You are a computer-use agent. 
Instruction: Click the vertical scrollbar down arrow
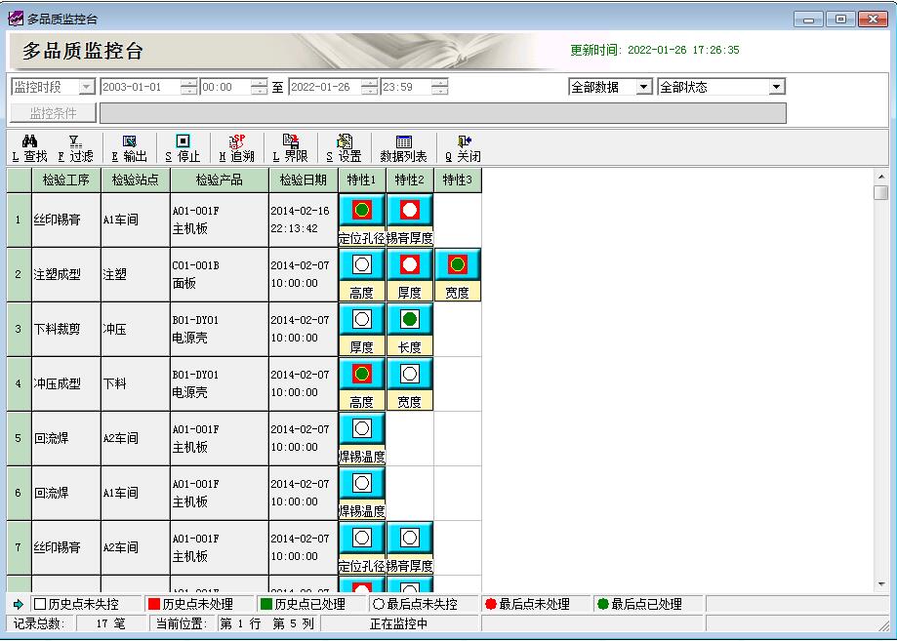click(x=880, y=584)
